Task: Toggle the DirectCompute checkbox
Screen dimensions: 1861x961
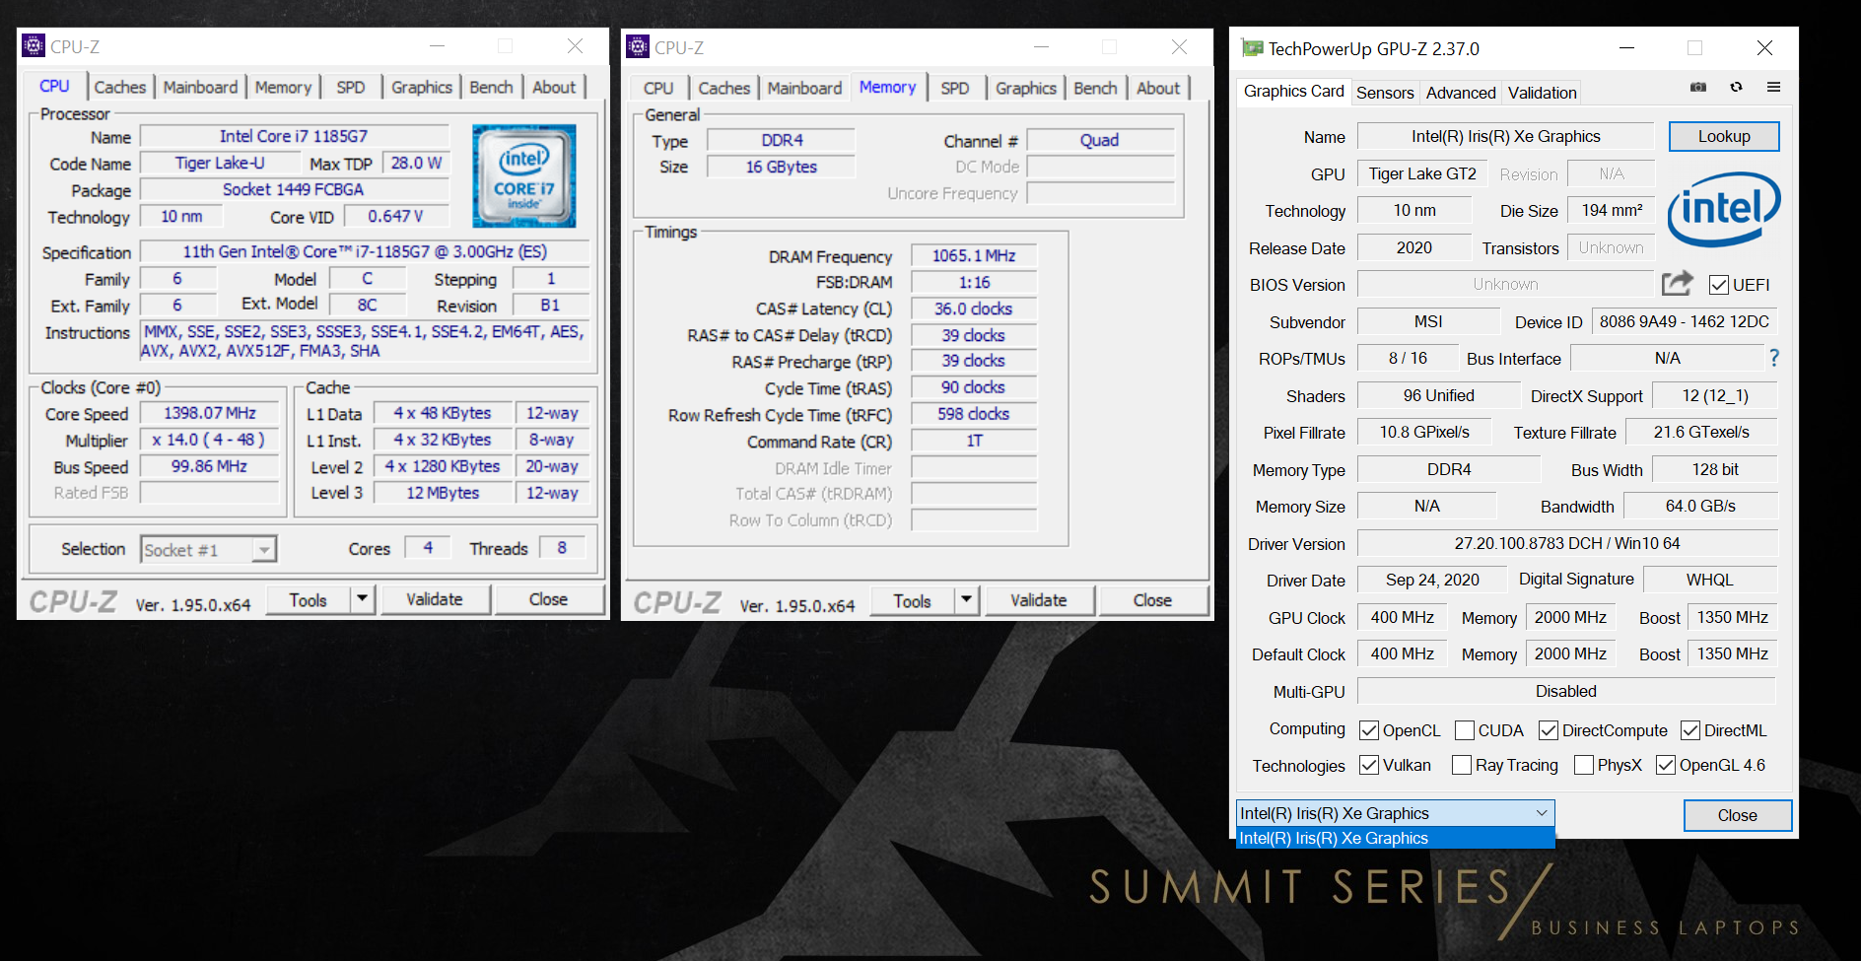Action: [1549, 730]
